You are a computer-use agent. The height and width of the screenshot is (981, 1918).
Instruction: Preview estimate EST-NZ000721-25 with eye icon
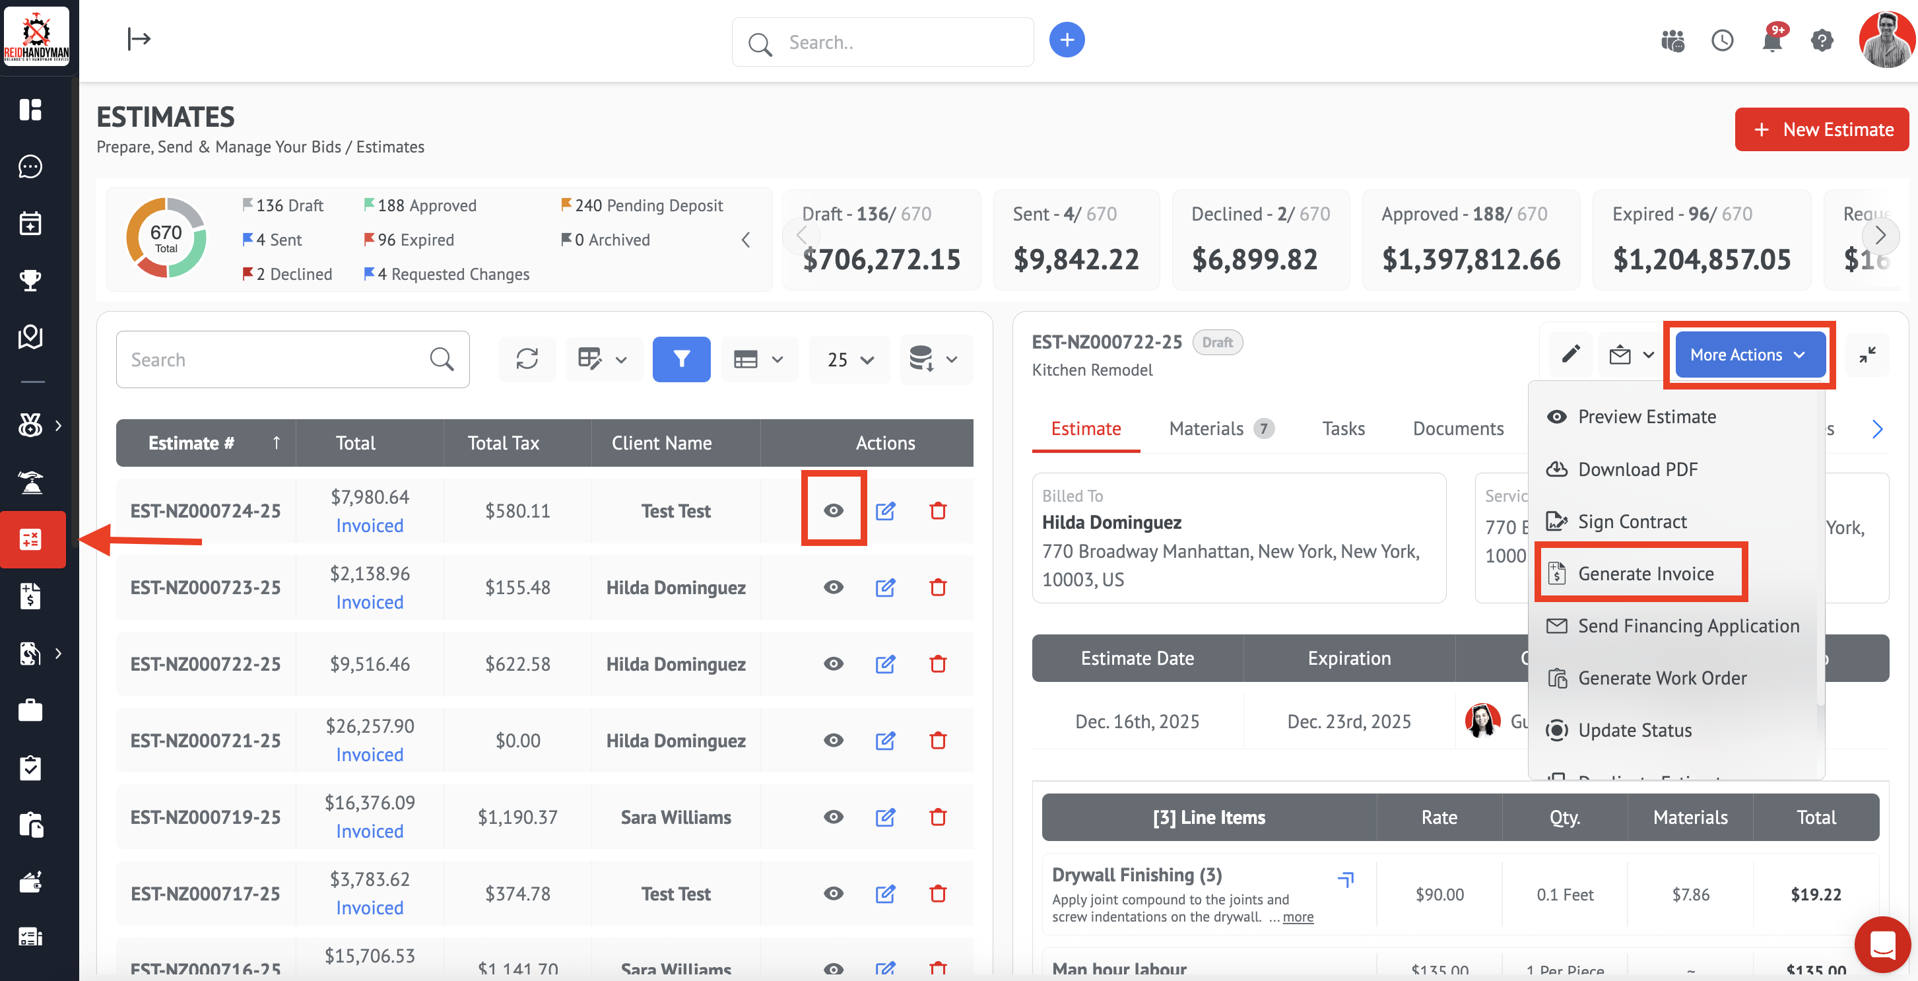833,741
